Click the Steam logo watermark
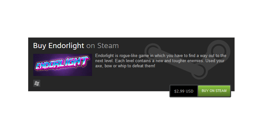This screenshot has height=140, width=257. (x=187, y=59)
